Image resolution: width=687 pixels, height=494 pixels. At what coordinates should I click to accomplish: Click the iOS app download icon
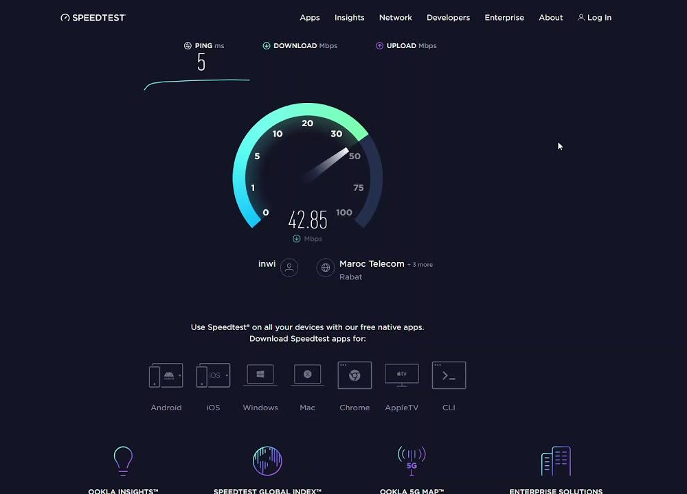tap(213, 375)
